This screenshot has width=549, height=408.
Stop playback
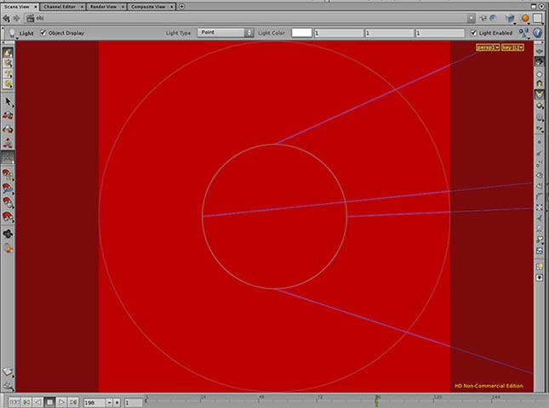49,402
